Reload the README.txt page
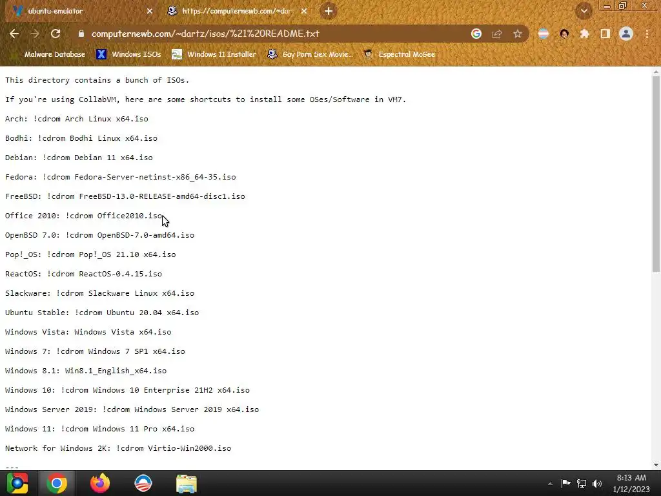 click(56, 34)
